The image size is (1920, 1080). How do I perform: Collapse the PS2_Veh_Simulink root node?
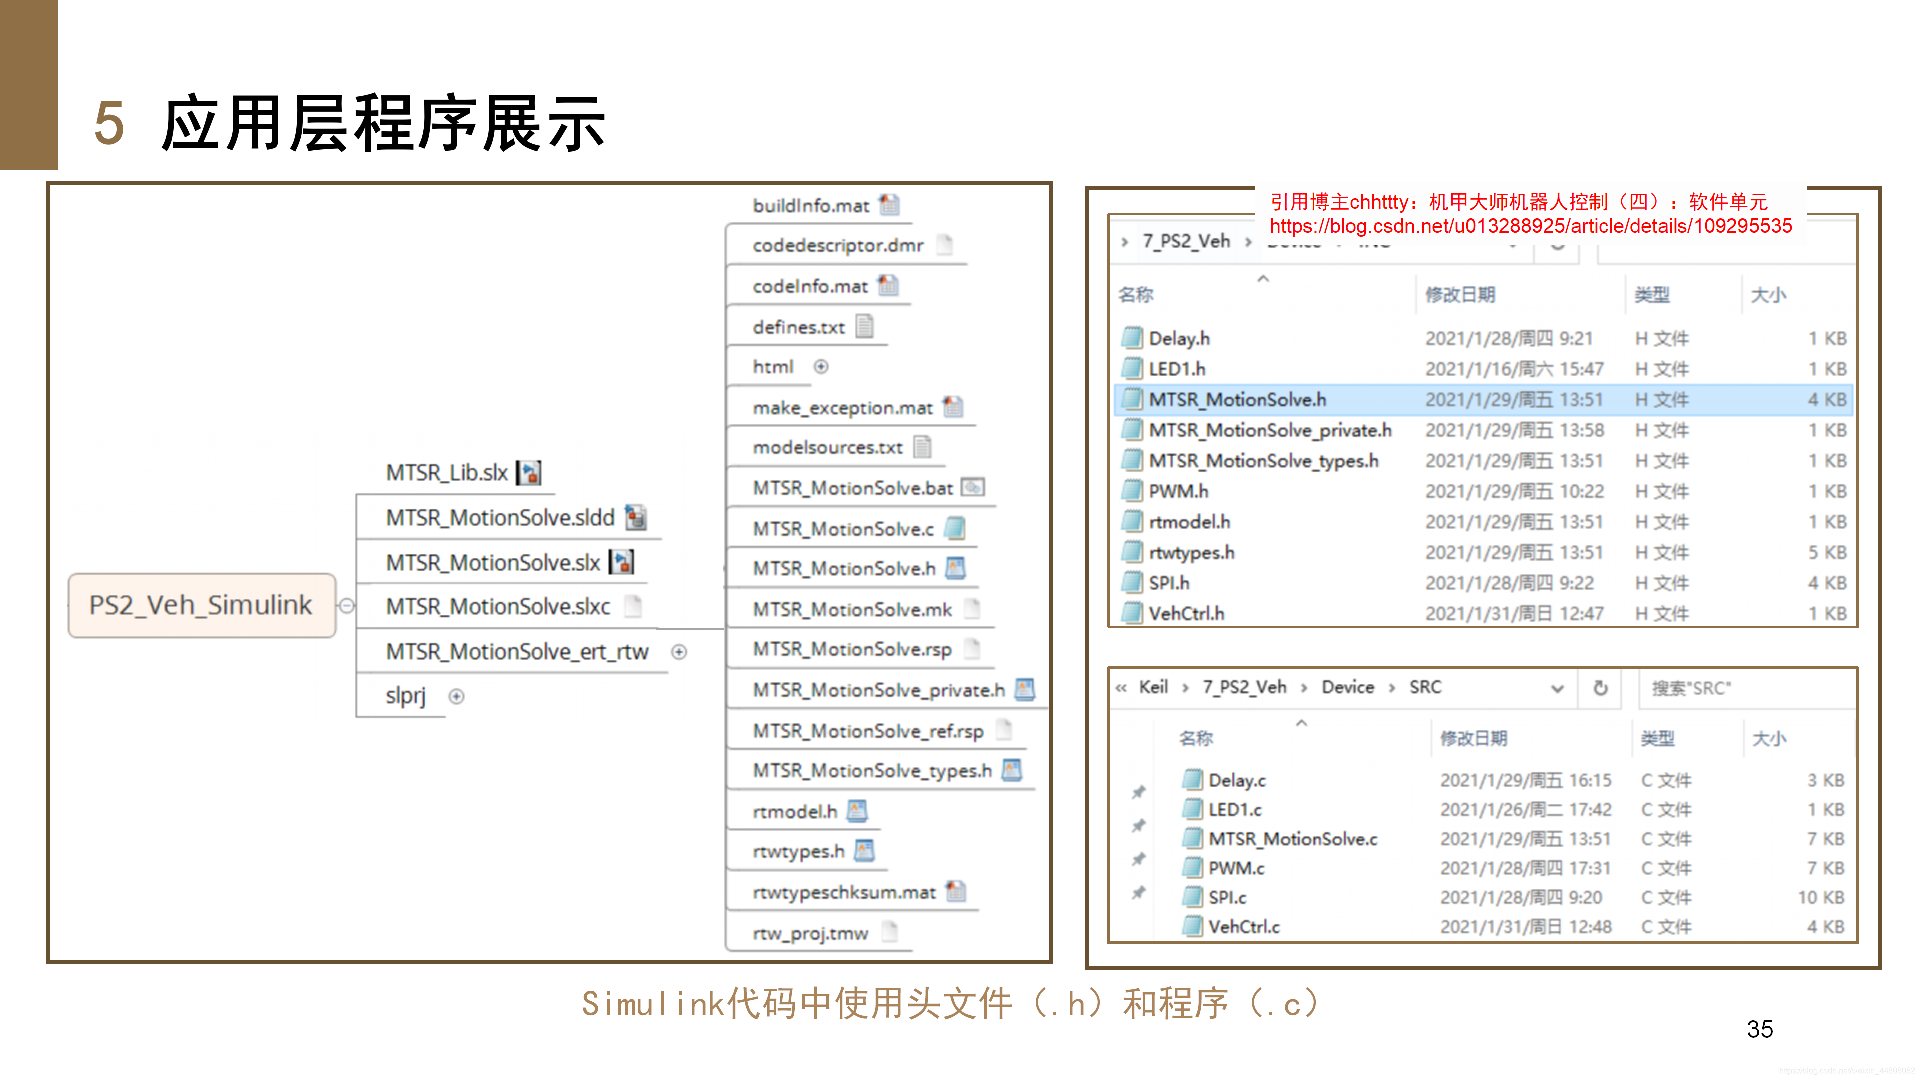(x=346, y=605)
